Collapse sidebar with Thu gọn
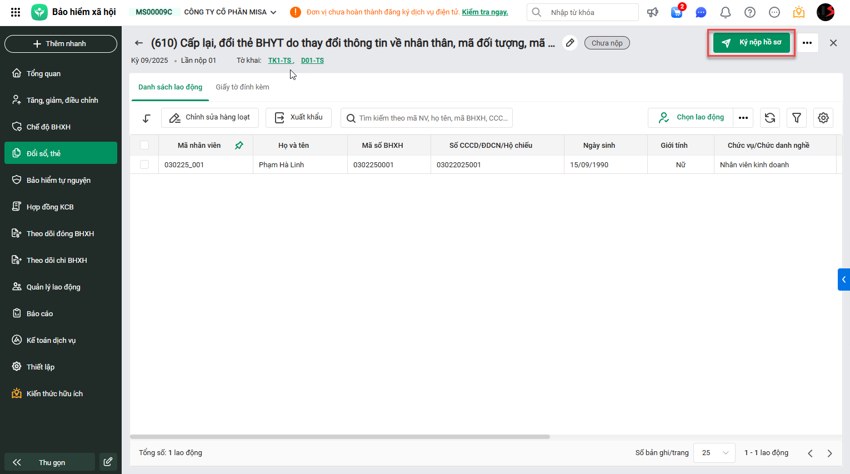The height and width of the screenshot is (474, 850). click(x=50, y=462)
